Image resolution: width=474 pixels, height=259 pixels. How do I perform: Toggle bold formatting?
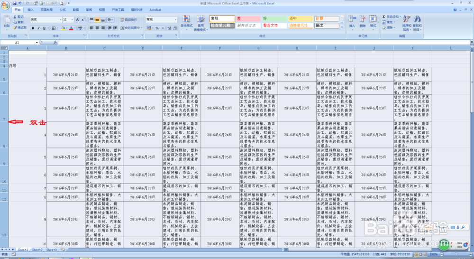tap(33, 28)
